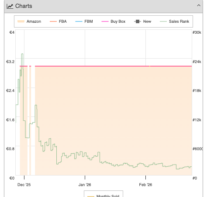Click the Charts line-graph icon
The height and width of the screenshot is (197, 207).
10,6
